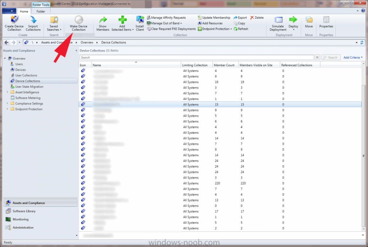
Task: Select Manage Affinity Requests
Action: pos(166,18)
